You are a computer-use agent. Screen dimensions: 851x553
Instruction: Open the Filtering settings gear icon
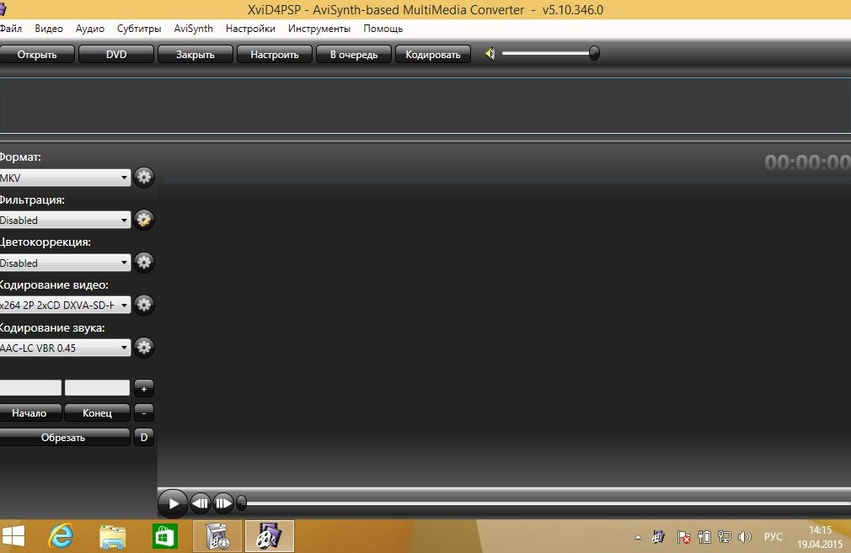point(144,220)
